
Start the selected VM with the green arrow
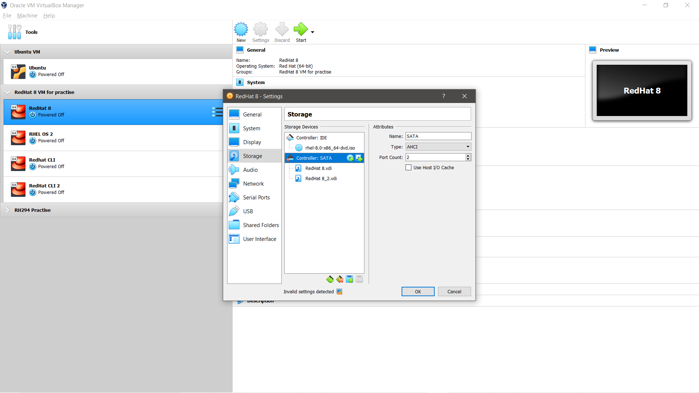pyautogui.click(x=301, y=32)
